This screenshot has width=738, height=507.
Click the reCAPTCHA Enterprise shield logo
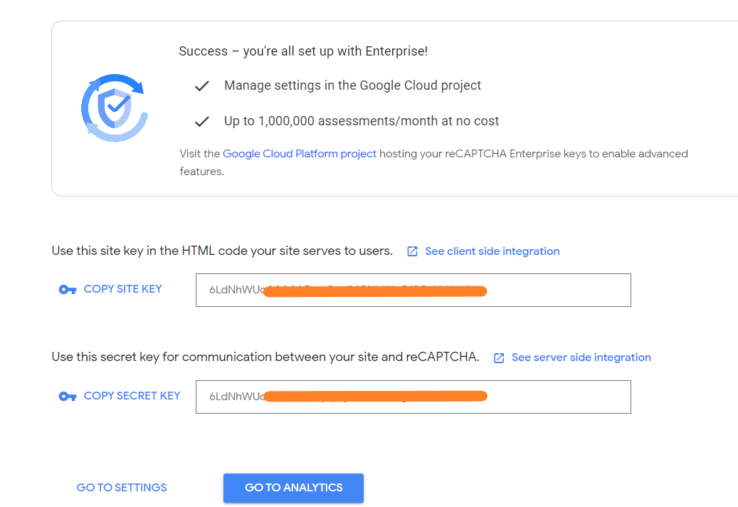click(115, 108)
